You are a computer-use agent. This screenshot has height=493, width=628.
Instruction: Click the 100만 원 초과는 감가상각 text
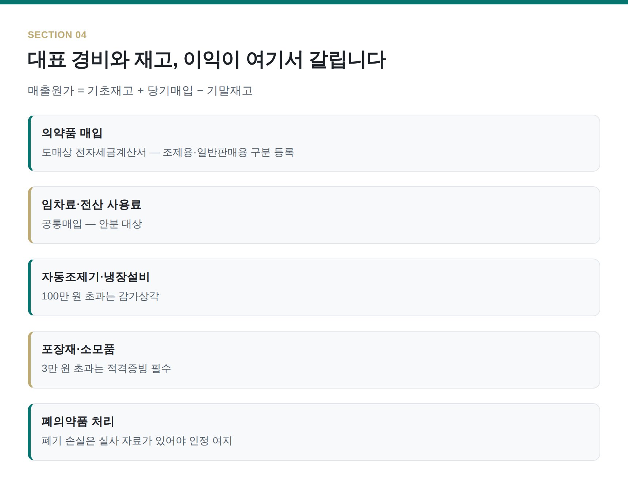[x=100, y=296]
